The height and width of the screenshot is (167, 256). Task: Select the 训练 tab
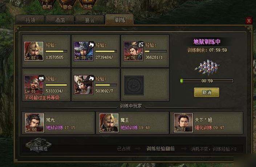pyautogui.click(x=120, y=20)
